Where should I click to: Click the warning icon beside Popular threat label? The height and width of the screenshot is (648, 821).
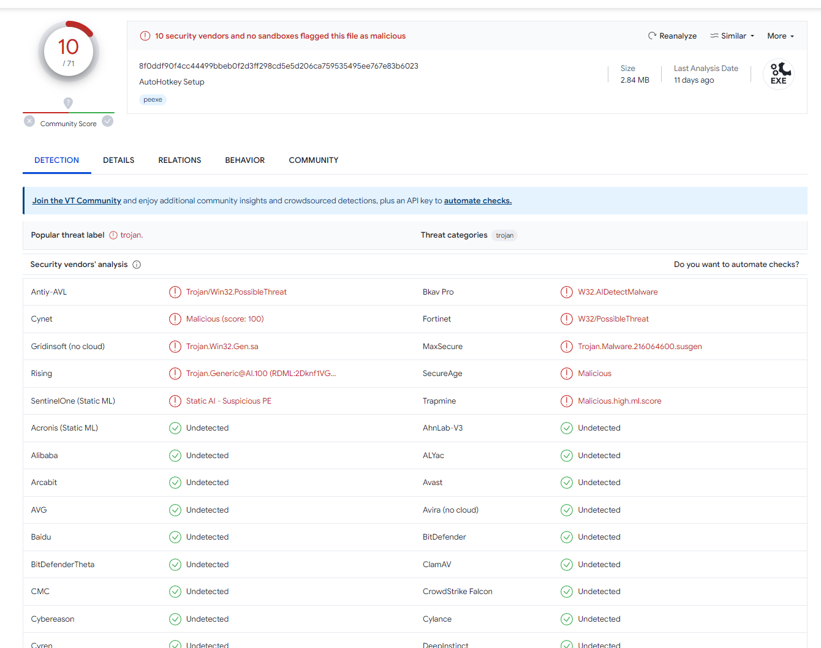coord(113,235)
